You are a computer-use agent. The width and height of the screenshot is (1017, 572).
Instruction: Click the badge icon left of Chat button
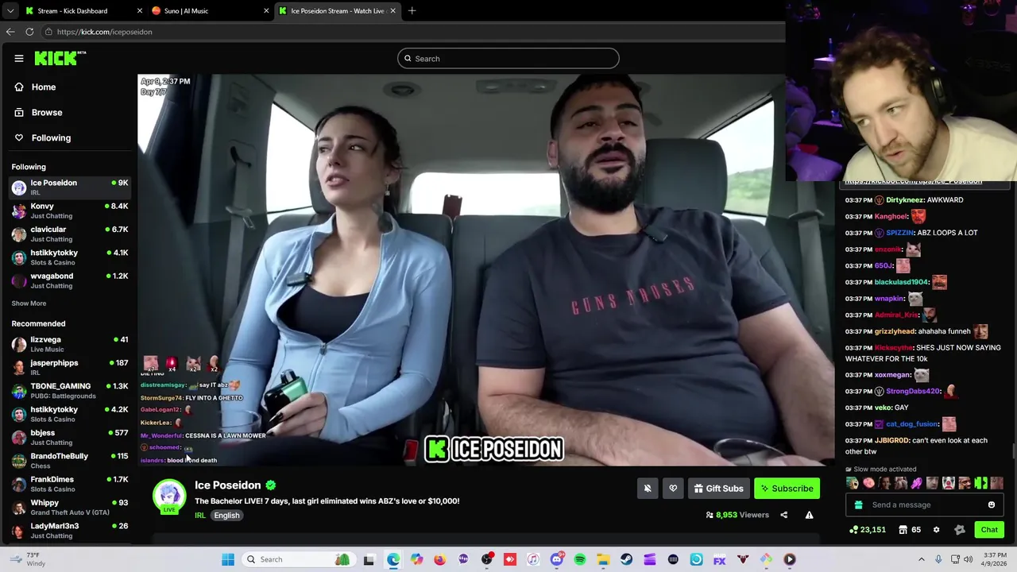coord(960,530)
